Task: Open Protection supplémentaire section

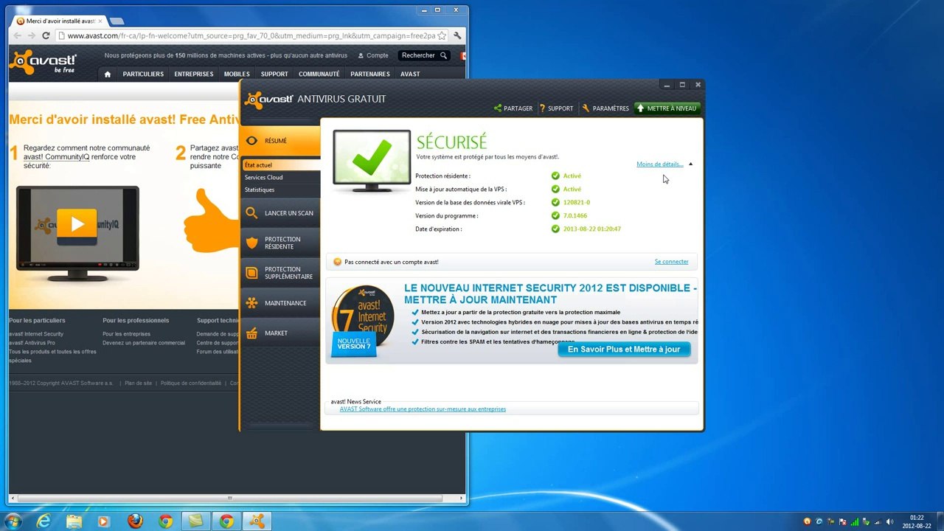Action: pos(280,273)
